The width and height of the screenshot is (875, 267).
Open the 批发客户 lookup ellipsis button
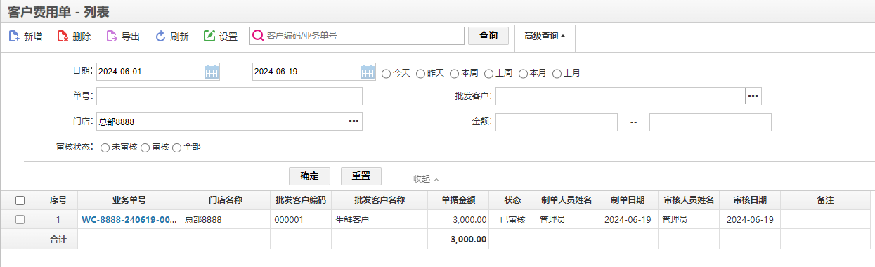pos(753,96)
